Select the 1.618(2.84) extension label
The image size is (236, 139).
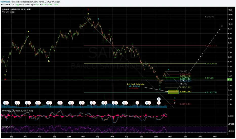pos(185,91)
